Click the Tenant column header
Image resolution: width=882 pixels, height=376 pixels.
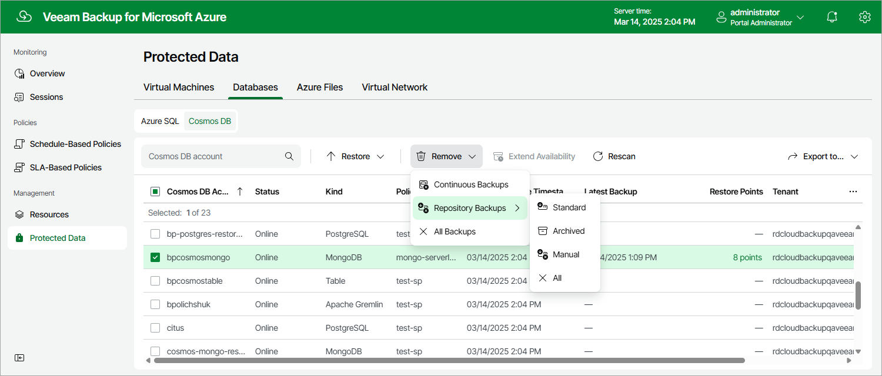(x=785, y=192)
